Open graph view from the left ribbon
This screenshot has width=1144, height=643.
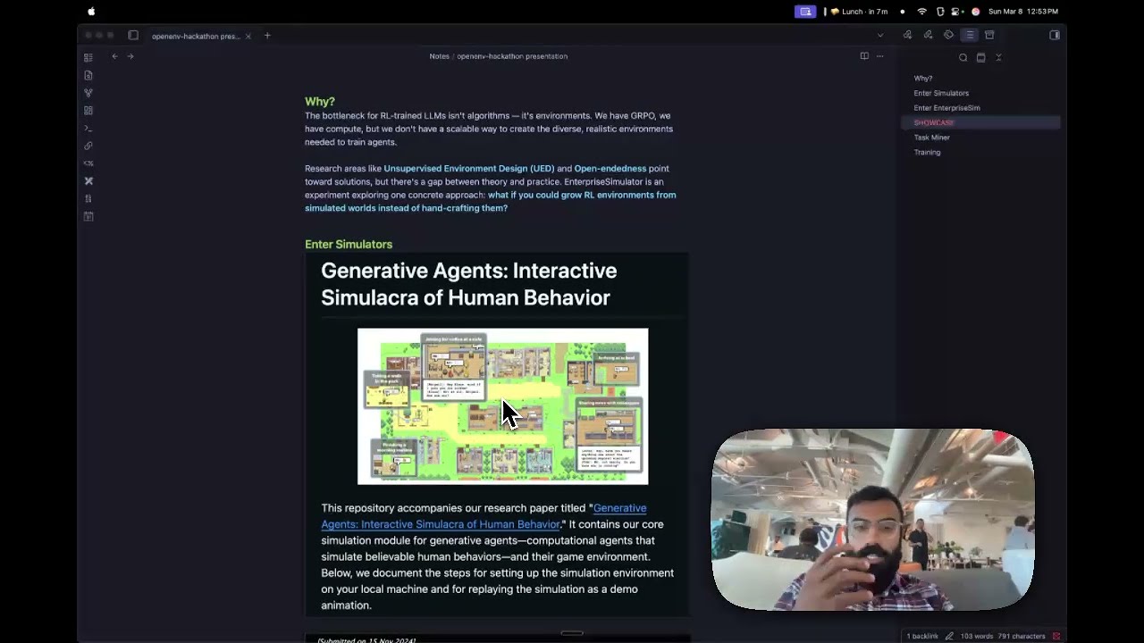tap(88, 93)
